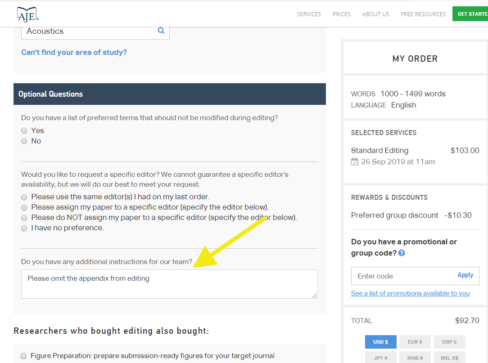Click the promo code help question icon

click(402, 253)
